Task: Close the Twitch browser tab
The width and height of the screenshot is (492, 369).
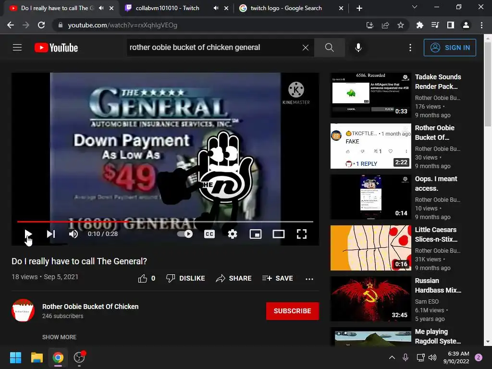Action: click(x=226, y=8)
